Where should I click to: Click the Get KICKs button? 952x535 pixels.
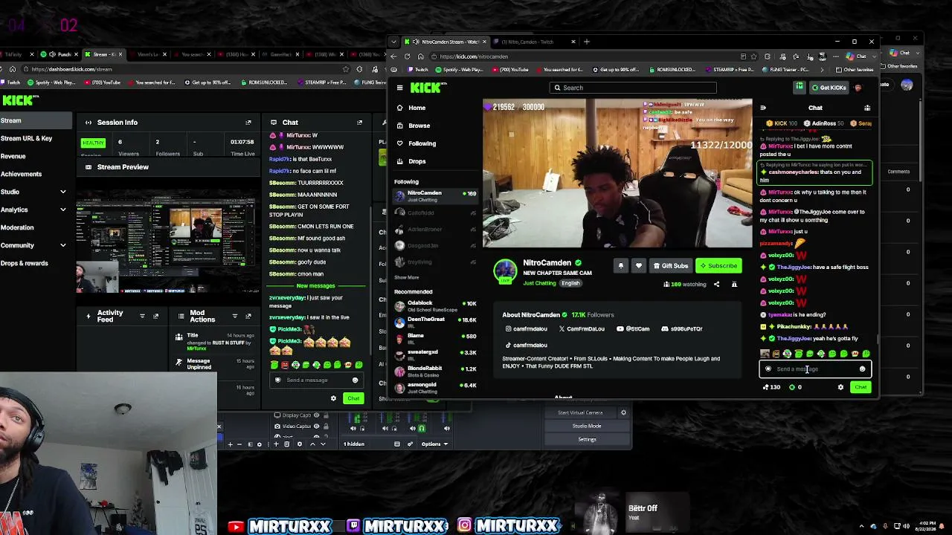pyautogui.click(x=829, y=88)
